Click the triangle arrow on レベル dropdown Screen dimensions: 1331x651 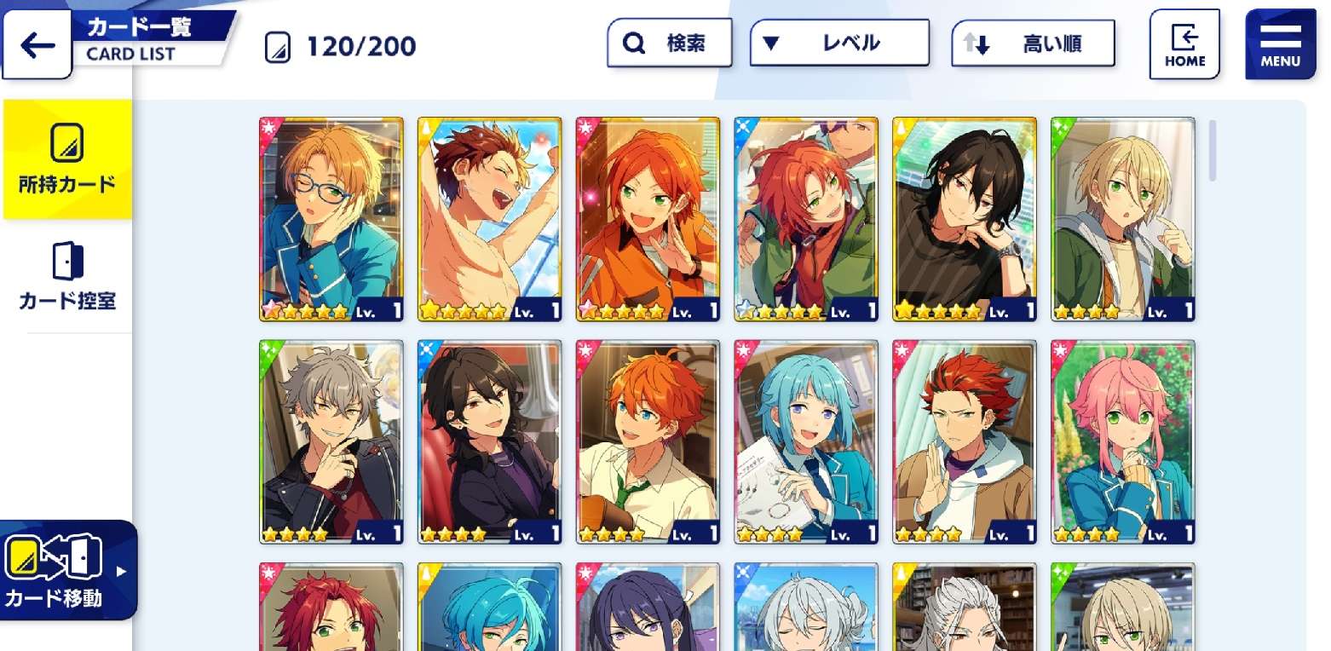click(771, 43)
